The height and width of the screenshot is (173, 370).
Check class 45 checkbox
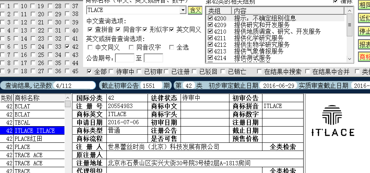click(68, 71)
